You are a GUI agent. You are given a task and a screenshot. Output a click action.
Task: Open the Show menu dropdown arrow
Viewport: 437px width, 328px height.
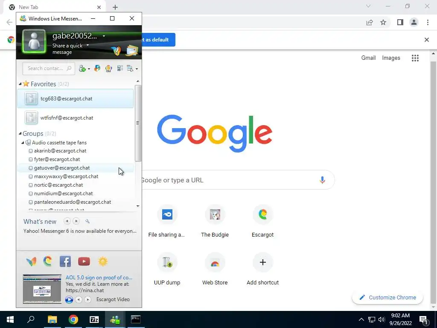[x=137, y=69]
